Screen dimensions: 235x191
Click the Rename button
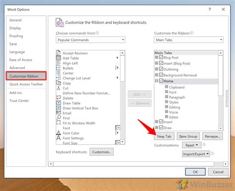pyautogui.click(x=212, y=136)
